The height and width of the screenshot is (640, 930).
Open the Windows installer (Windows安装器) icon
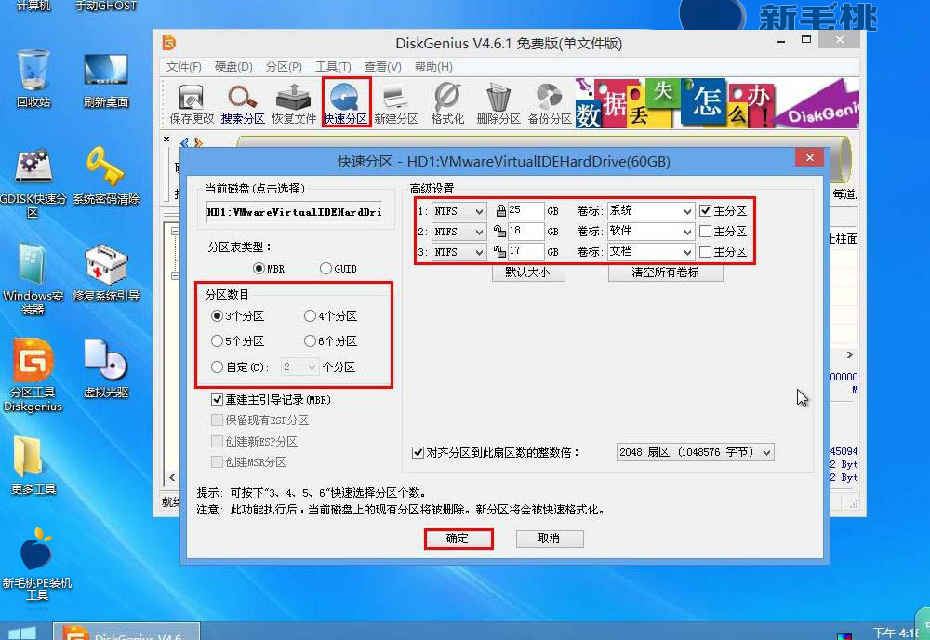tap(33, 279)
